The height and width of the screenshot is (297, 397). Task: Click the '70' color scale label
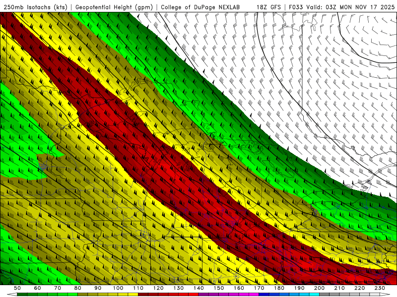(58, 288)
